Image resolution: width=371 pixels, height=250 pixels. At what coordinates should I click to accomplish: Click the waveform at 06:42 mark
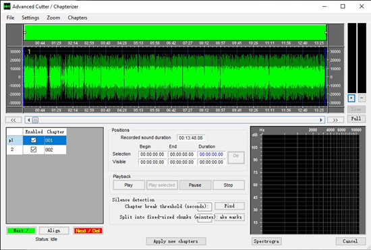coord(171,77)
